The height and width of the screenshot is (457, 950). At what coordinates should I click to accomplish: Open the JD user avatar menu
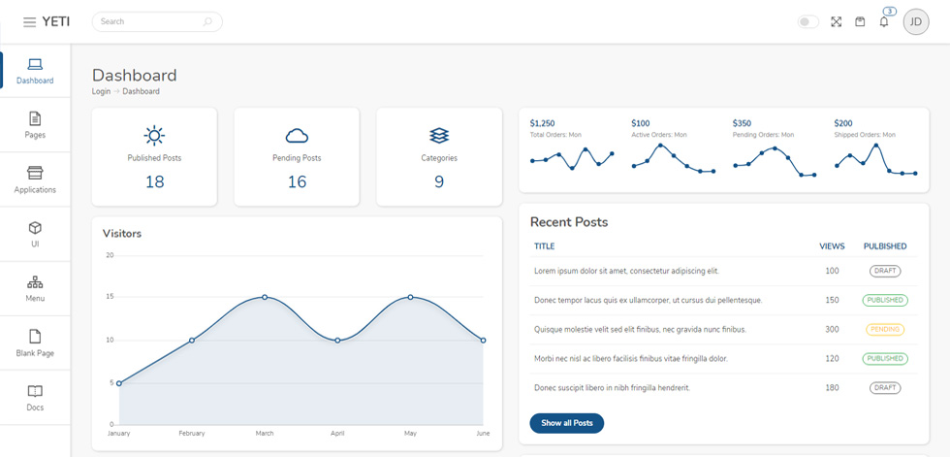tap(916, 21)
